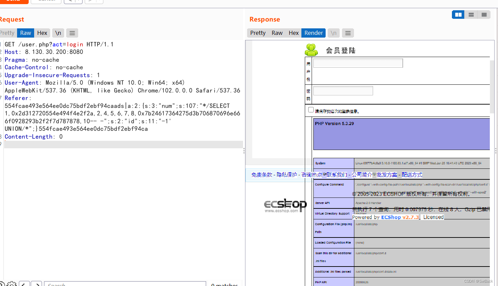Image resolution: width=498 pixels, height=286 pixels.
Task: Select the single combined panel layout icon
Action: coord(484,15)
